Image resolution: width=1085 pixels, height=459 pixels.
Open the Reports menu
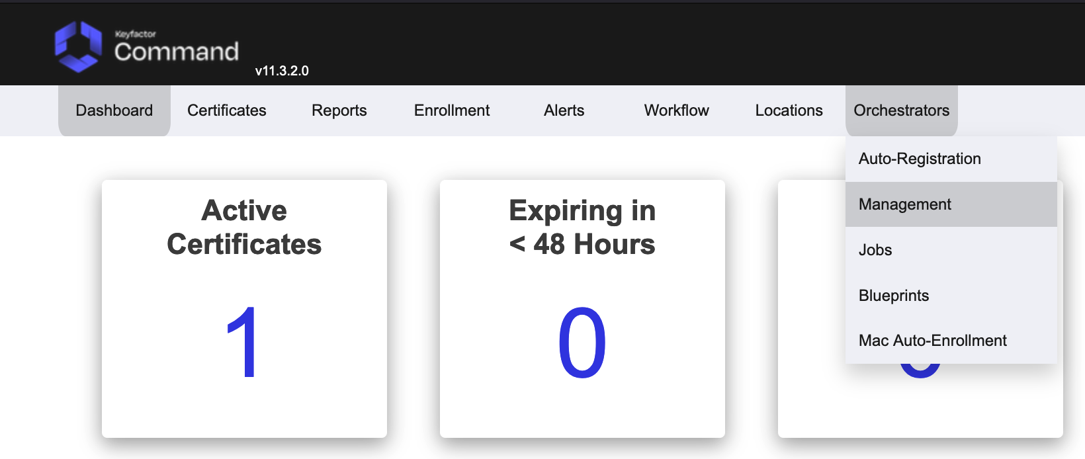point(339,110)
